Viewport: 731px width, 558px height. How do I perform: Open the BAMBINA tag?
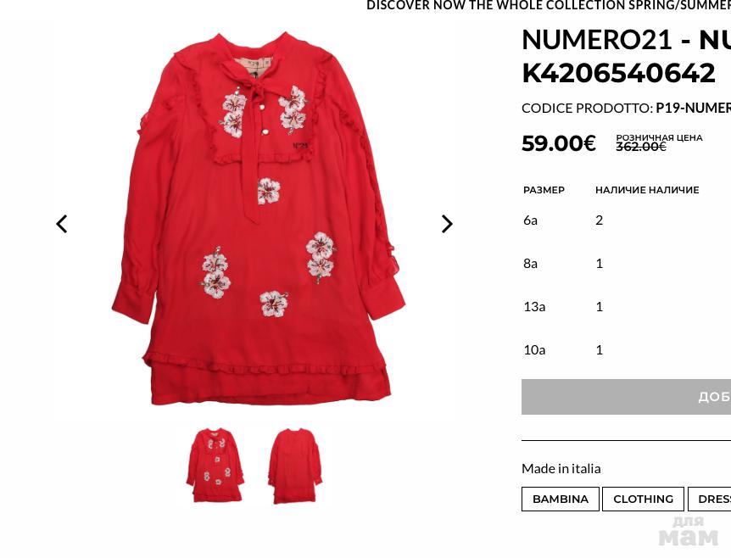560,499
